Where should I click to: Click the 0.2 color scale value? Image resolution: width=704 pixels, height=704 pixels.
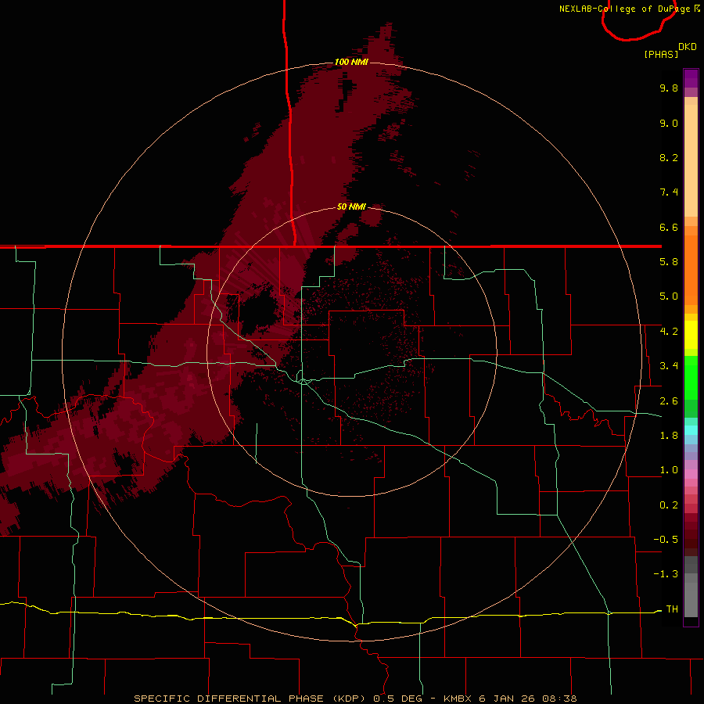669,505
